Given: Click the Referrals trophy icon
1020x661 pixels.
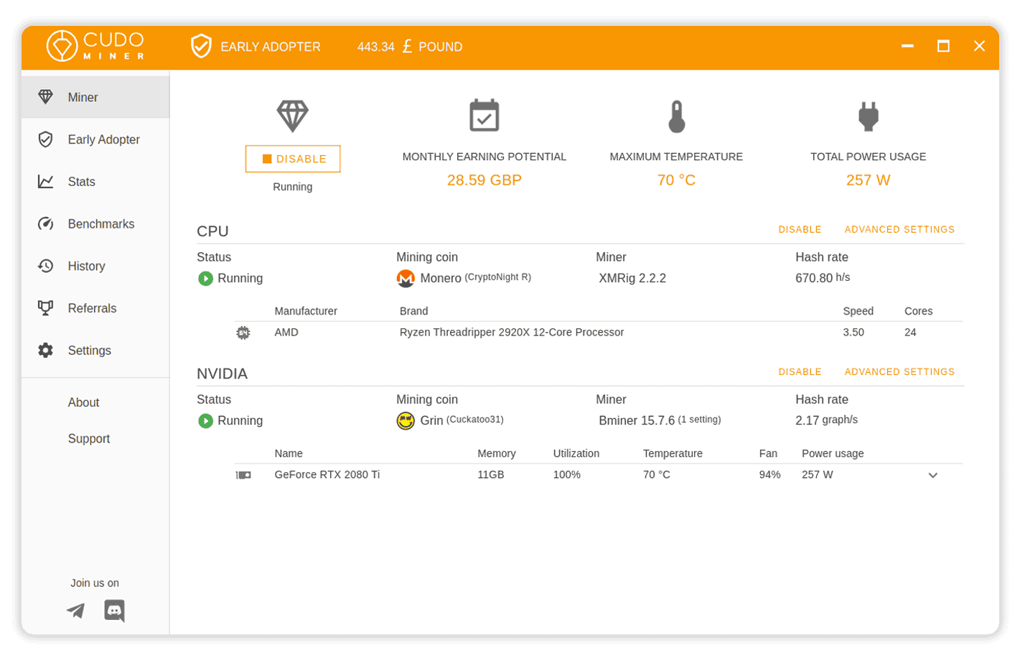Looking at the screenshot, I should click(45, 308).
